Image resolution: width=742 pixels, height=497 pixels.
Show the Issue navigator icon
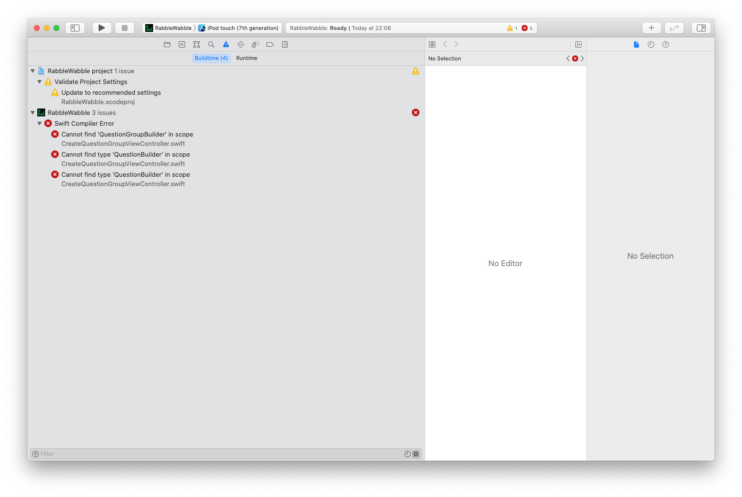[x=226, y=44]
